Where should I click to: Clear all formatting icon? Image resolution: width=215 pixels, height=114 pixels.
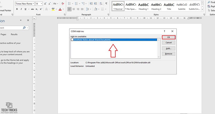click(63, 4)
